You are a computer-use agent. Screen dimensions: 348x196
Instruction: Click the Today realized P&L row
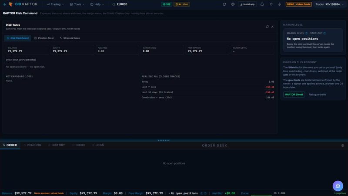click(208, 82)
